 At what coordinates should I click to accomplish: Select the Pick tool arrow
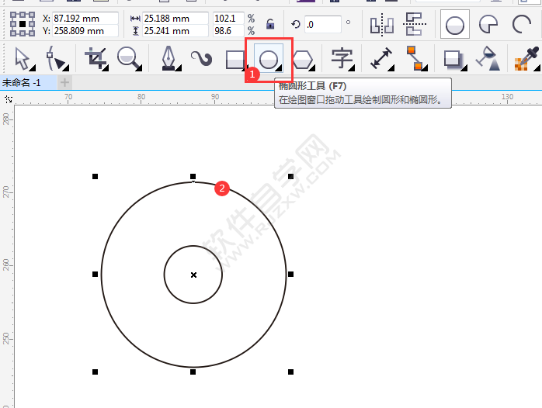[23, 59]
